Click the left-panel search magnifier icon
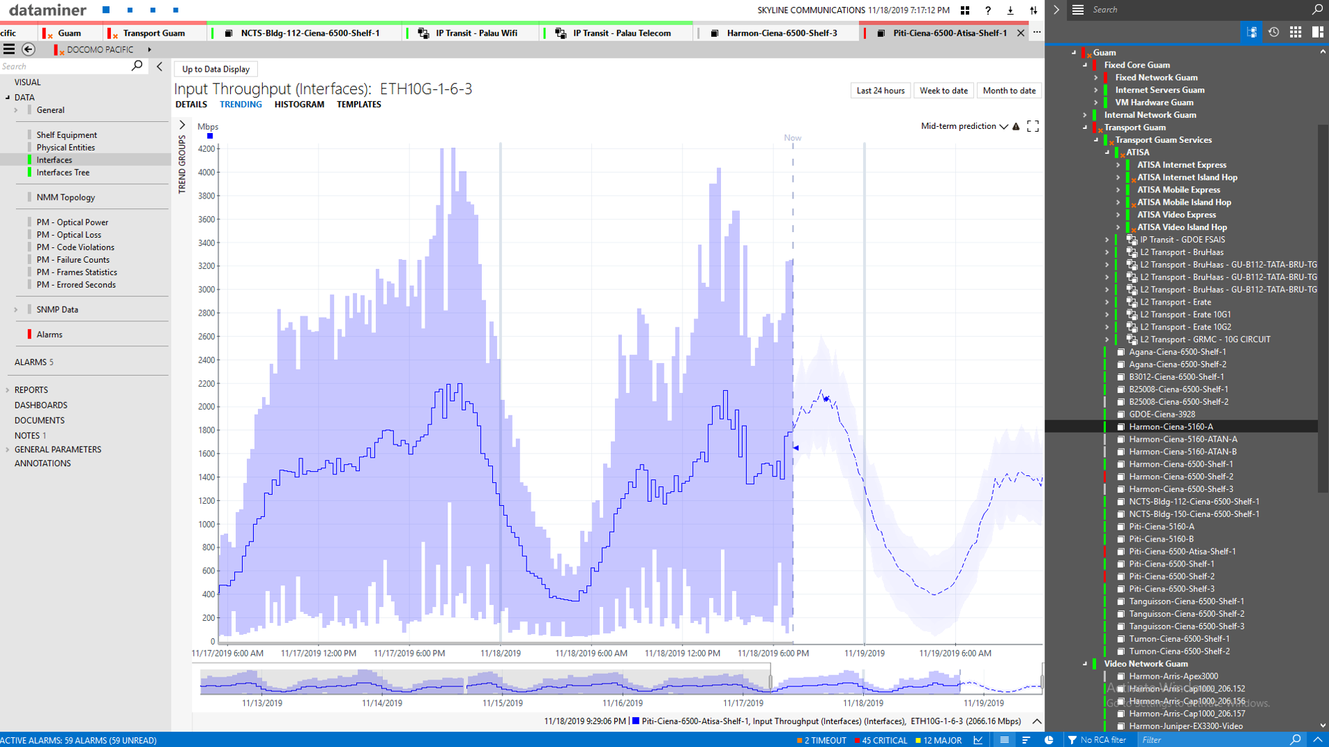Screen dimensions: 1329x747 137,66
